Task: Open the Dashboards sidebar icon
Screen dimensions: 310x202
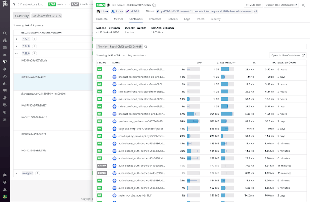Action: (x=5, y=48)
